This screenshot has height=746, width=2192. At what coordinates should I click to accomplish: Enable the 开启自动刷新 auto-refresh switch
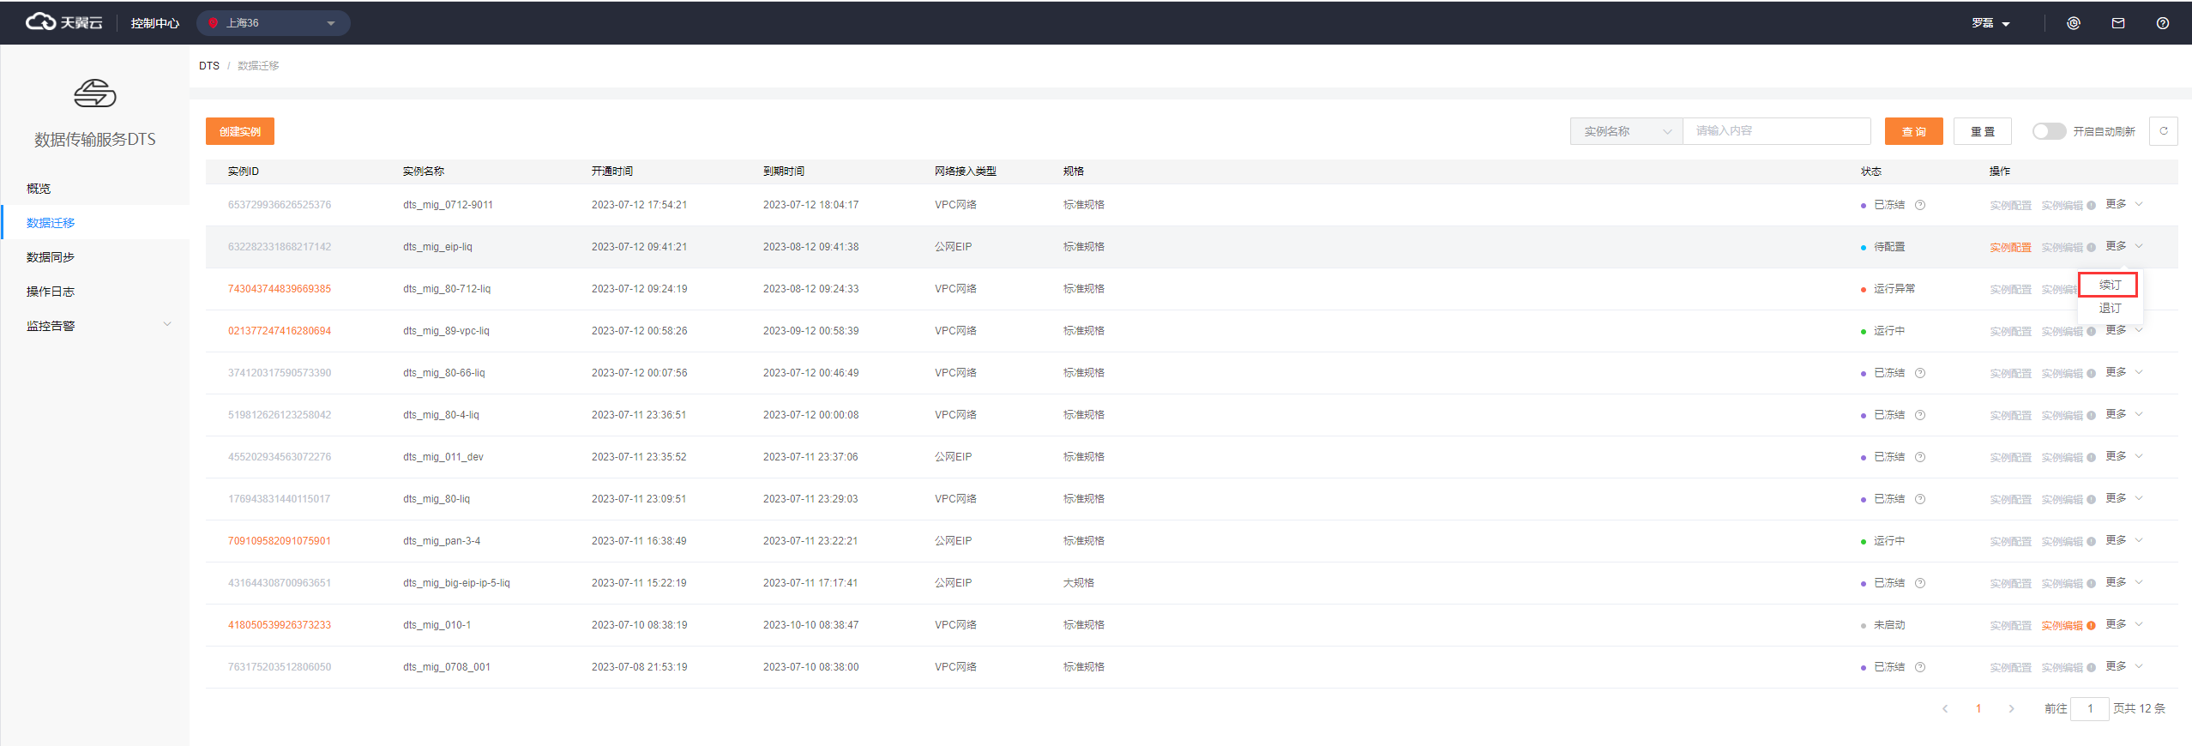click(x=2048, y=131)
